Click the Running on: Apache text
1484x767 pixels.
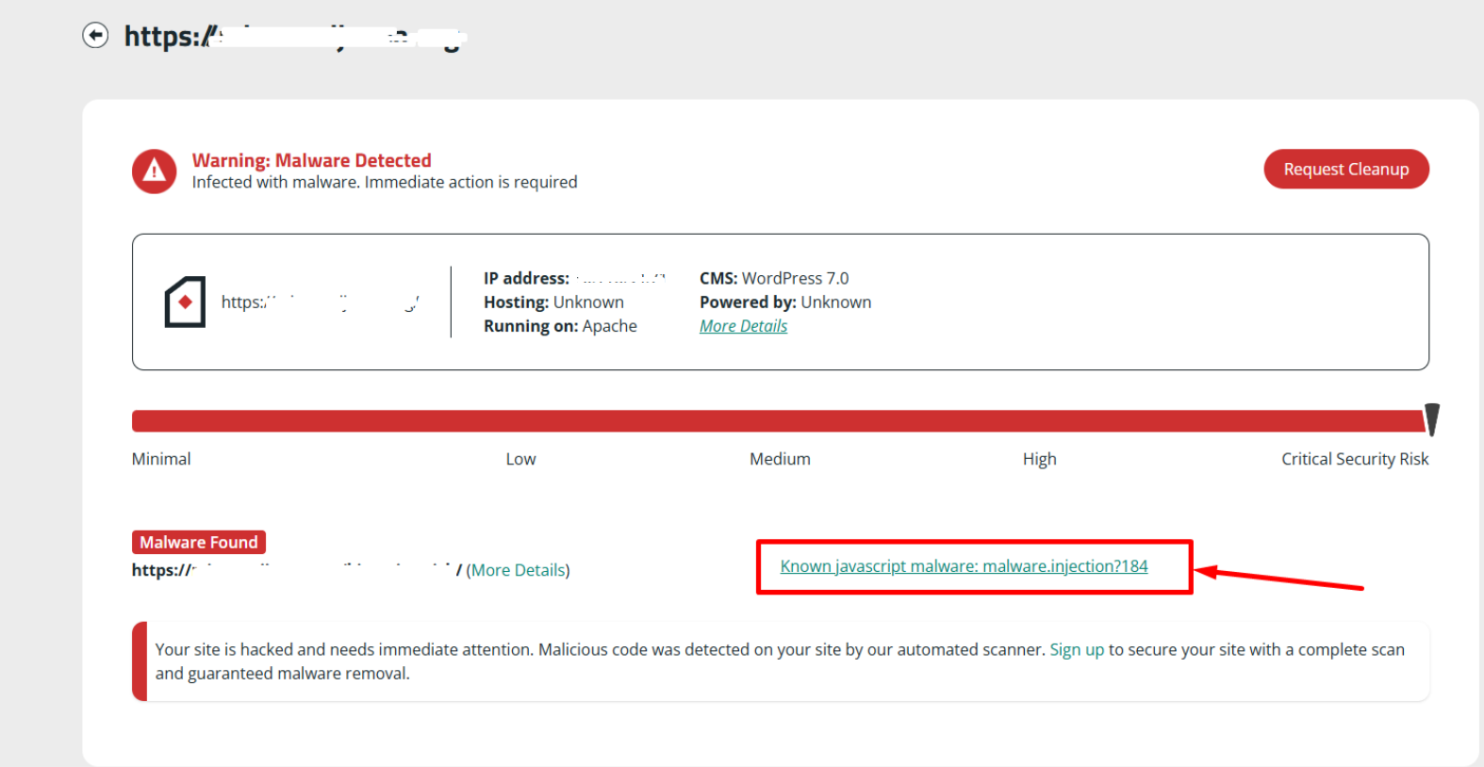(560, 326)
